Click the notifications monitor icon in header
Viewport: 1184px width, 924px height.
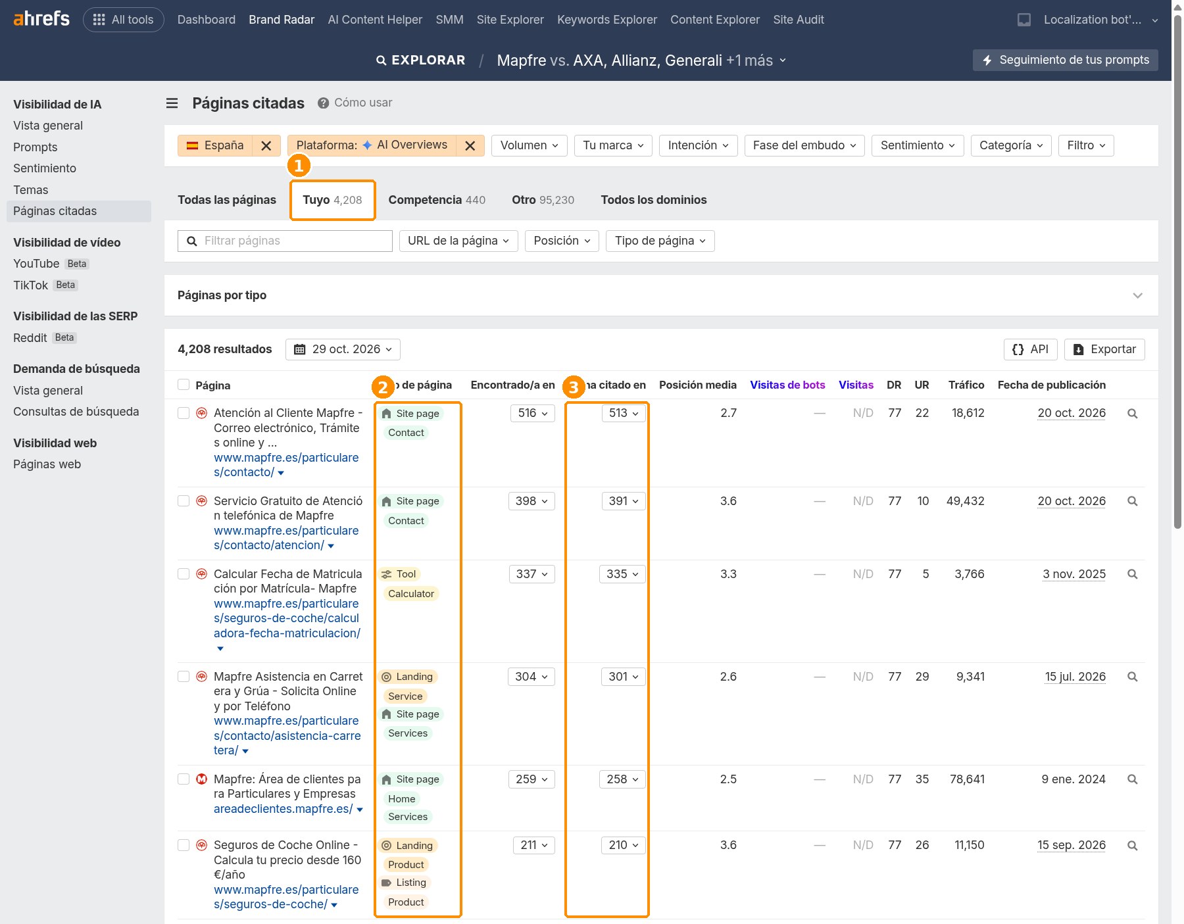coord(1024,20)
